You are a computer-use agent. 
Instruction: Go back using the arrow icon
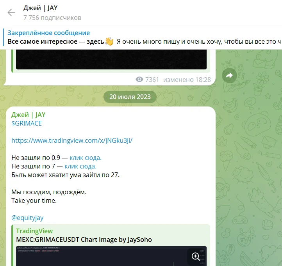click(11, 12)
